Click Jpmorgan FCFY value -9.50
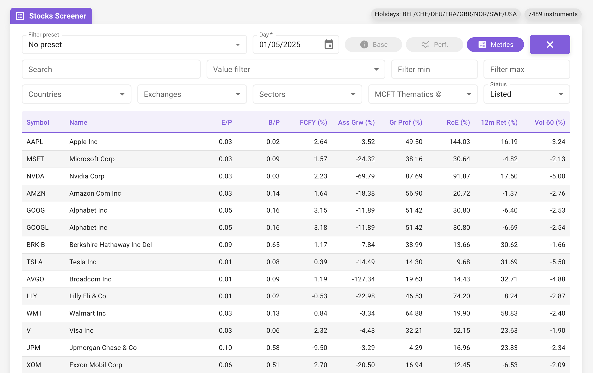The height and width of the screenshot is (373, 593). click(320, 348)
